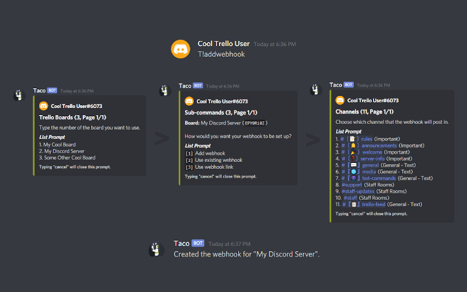Click Cool Trello User's orange Discord avatar
This screenshot has width=467, height=292.
click(180, 49)
